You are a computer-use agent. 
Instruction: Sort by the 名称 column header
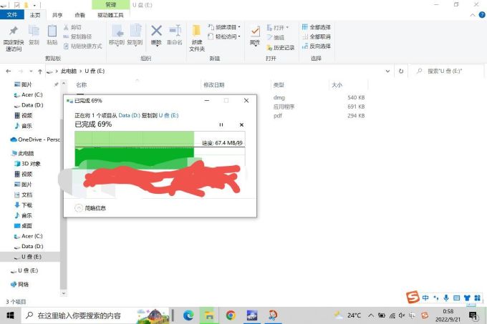tap(82, 85)
